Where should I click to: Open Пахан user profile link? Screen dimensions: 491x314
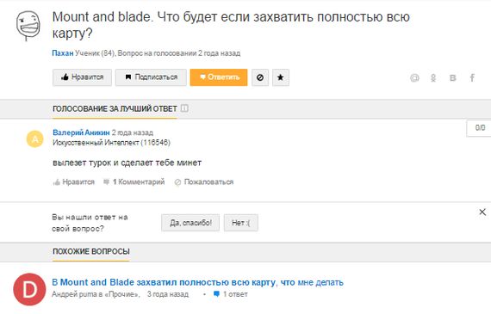point(63,53)
